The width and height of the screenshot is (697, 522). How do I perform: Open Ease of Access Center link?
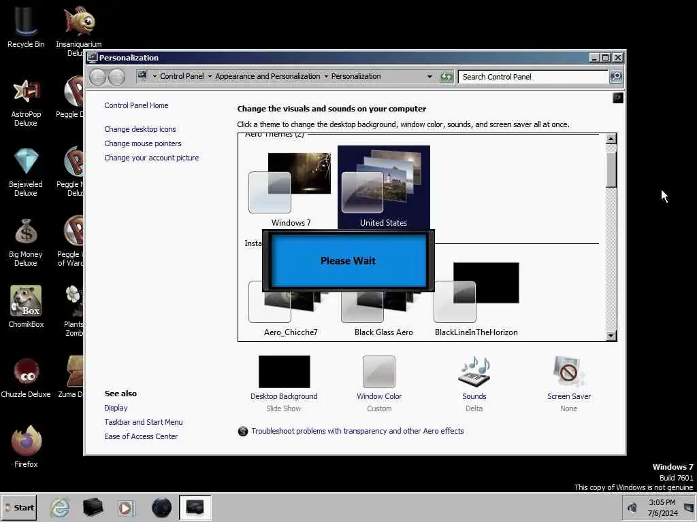141,436
